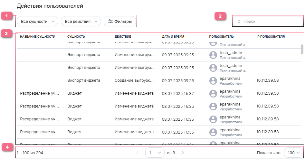Viewport: 305px width, 159px height.
Task: Focus the Поиск search field
Action: coord(271,22)
